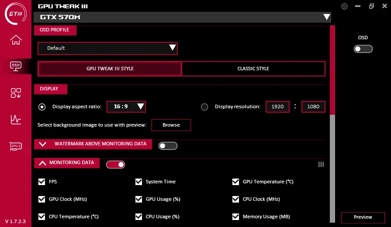Uncheck CPU Temperature checkbox
The height and width of the screenshot is (227, 391).
point(42,217)
